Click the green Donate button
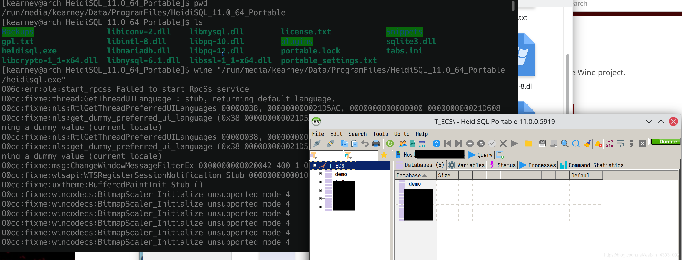 (666, 142)
